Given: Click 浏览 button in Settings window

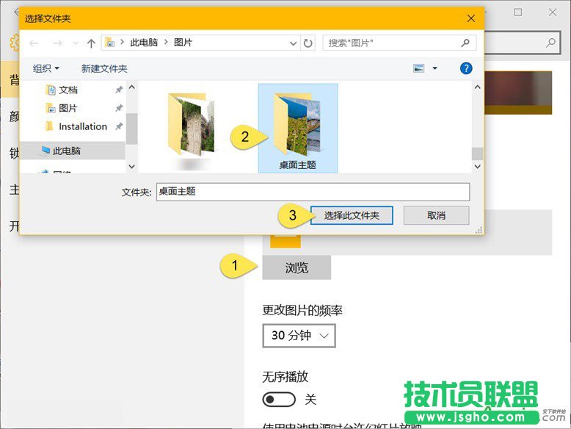Looking at the screenshot, I should [297, 267].
